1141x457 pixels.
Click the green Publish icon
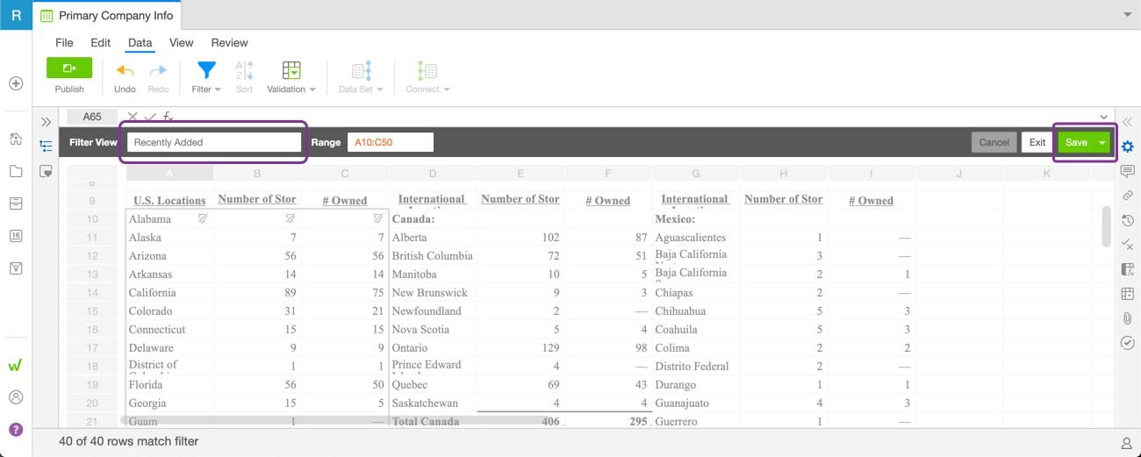tap(69, 68)
